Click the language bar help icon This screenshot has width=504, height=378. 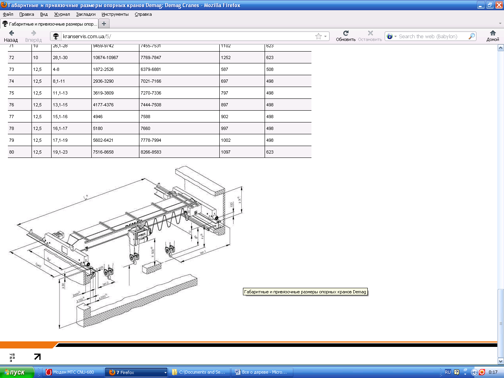click(456, 372)
